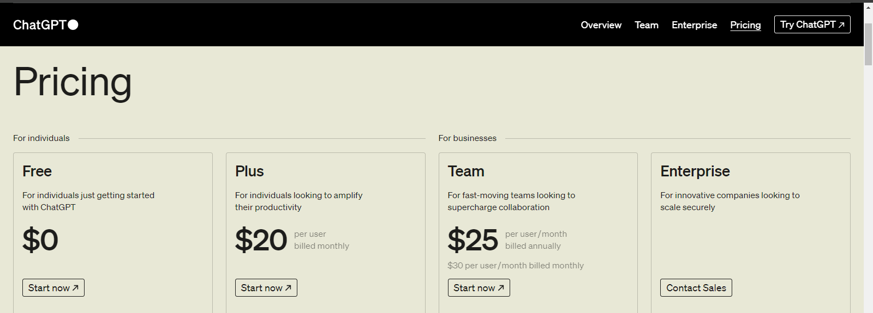The image size is (873, 313).
Task: Click the $0 price
Action: pyautogui.click(x=40, y=240)
